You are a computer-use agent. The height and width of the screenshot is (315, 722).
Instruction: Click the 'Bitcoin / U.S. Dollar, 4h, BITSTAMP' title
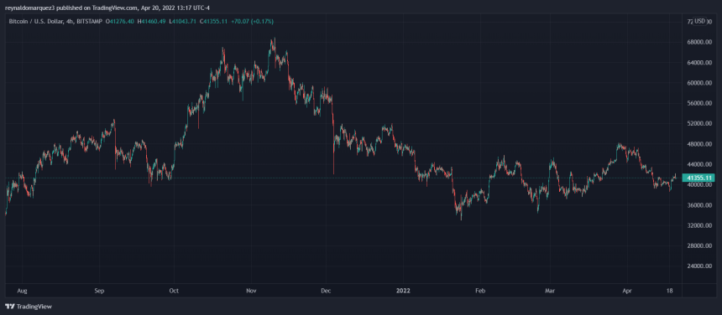pos(55,21)
